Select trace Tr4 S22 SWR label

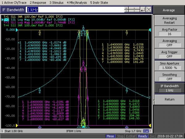33,25
